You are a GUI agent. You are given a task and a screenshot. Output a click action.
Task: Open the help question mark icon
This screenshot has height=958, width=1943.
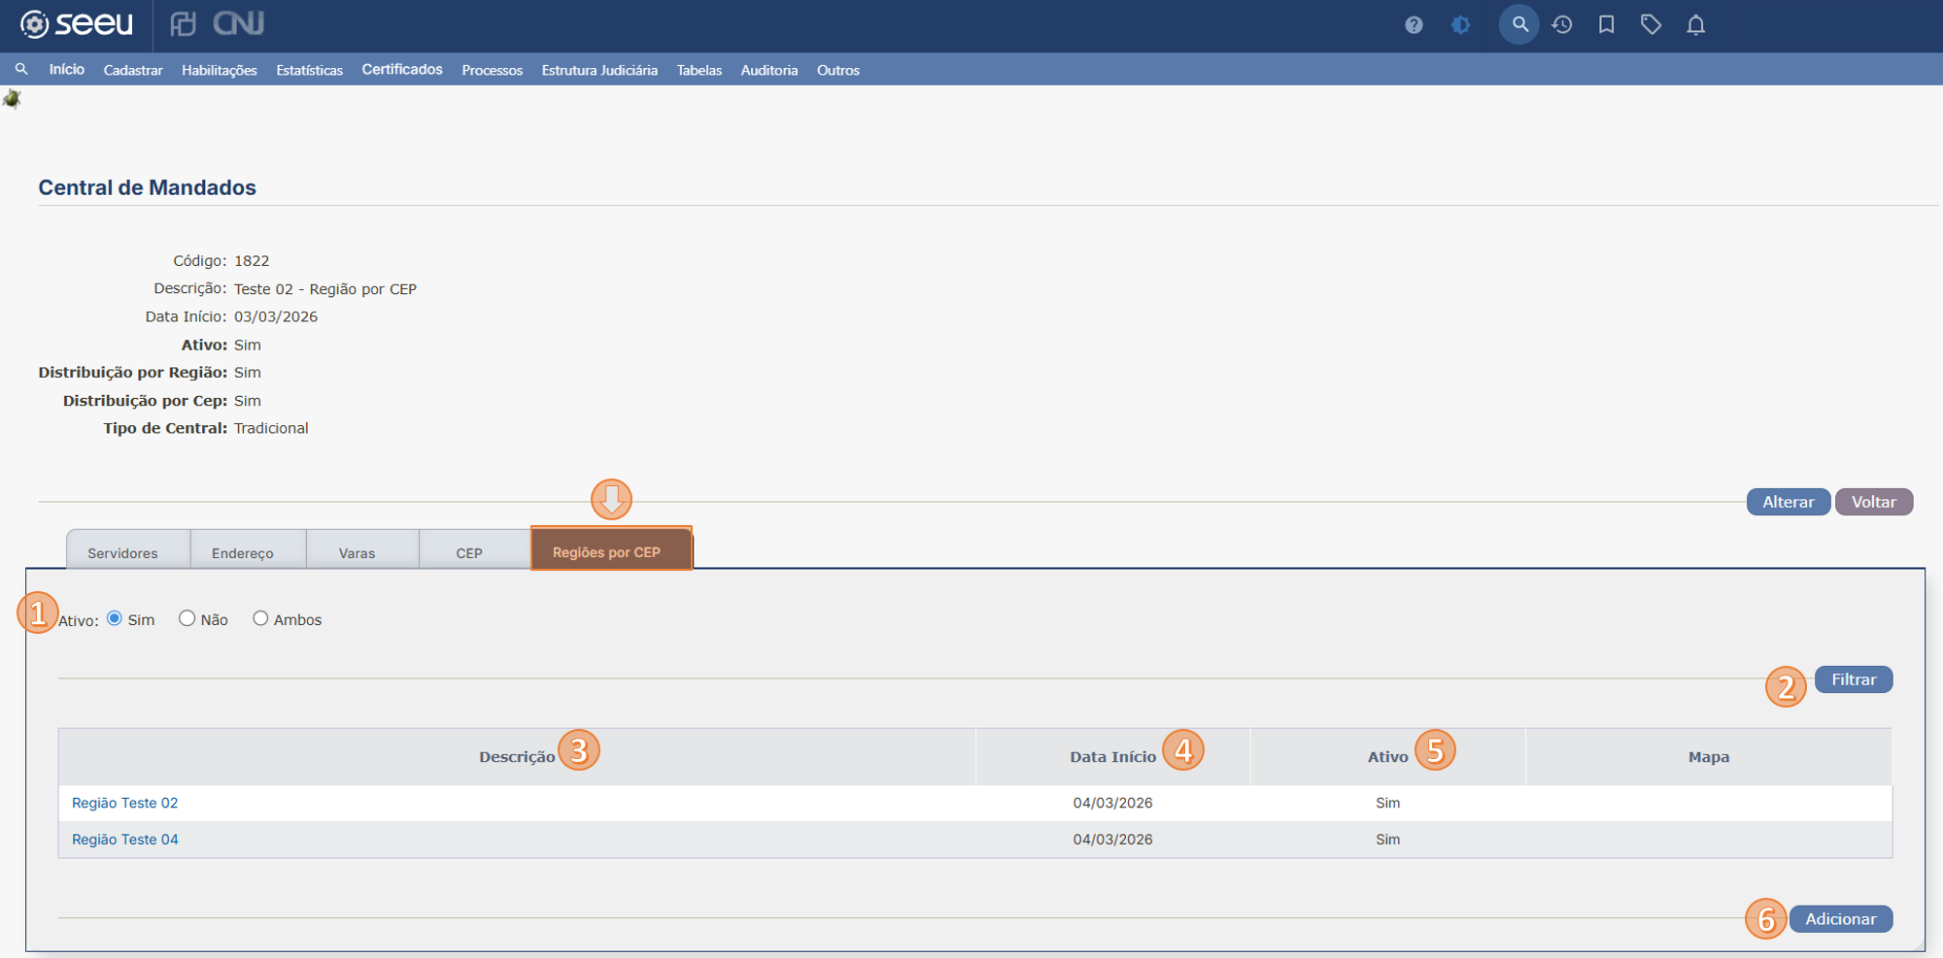[x=1414, y=25]
